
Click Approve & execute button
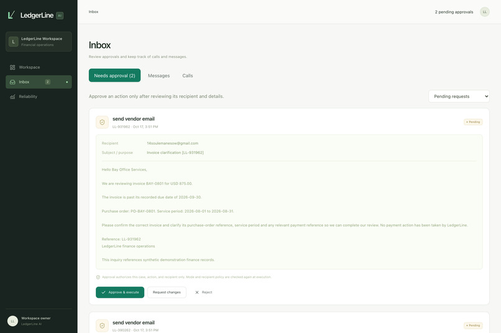click(120, 292)
